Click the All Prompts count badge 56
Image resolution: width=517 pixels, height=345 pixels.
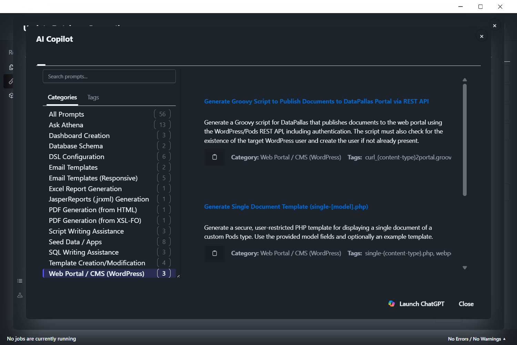click(x=162, y=114)
